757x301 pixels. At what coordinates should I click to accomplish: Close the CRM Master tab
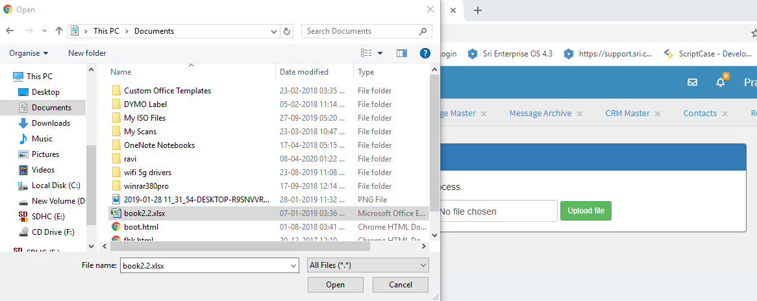tap(658, 114)
